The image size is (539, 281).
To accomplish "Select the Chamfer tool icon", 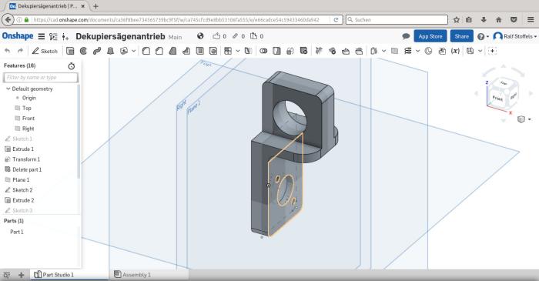I will (x=159, y=51).
